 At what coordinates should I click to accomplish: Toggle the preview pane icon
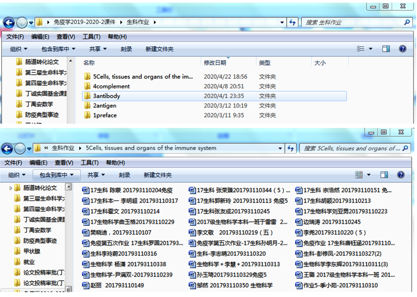pyautogui.click(x=386, y=48)
